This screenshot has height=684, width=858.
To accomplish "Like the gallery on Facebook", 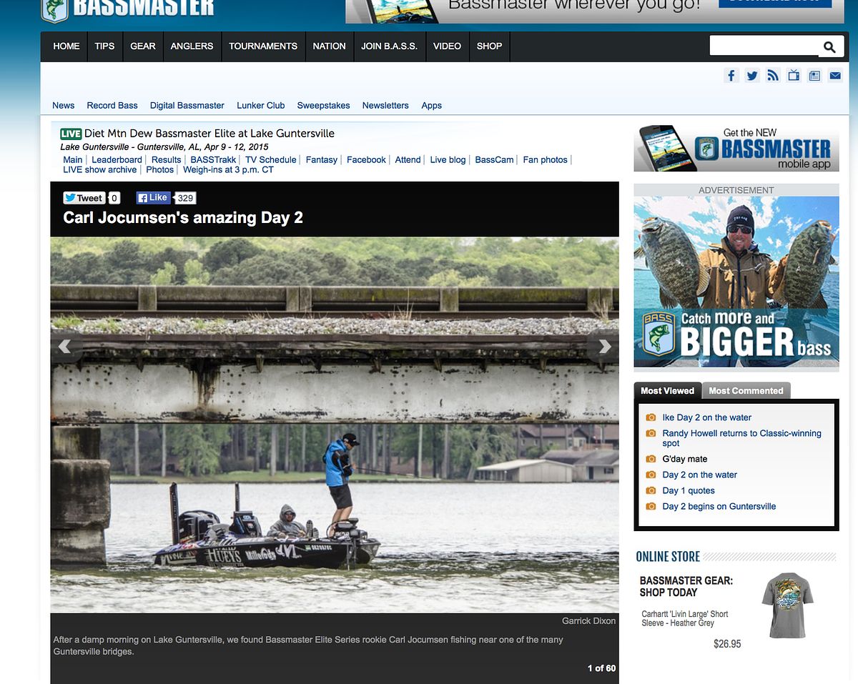I will tap(153, 198).
